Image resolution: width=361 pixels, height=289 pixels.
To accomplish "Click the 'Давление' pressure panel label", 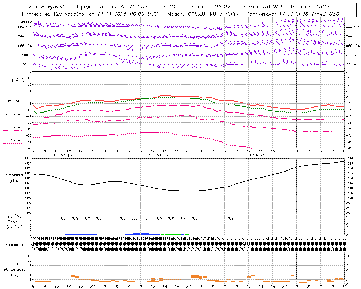I will (x=14, y=174).
